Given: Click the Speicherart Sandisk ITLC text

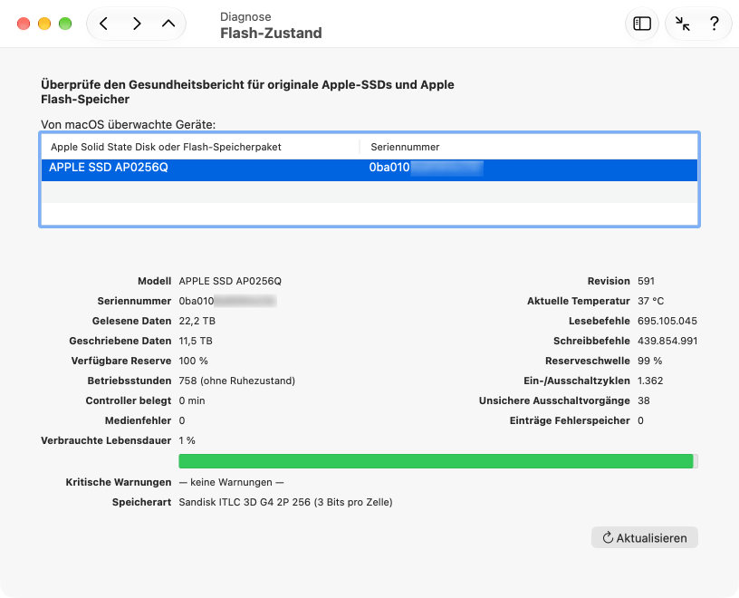Looking at the screenshot, I should coord(285,502).
